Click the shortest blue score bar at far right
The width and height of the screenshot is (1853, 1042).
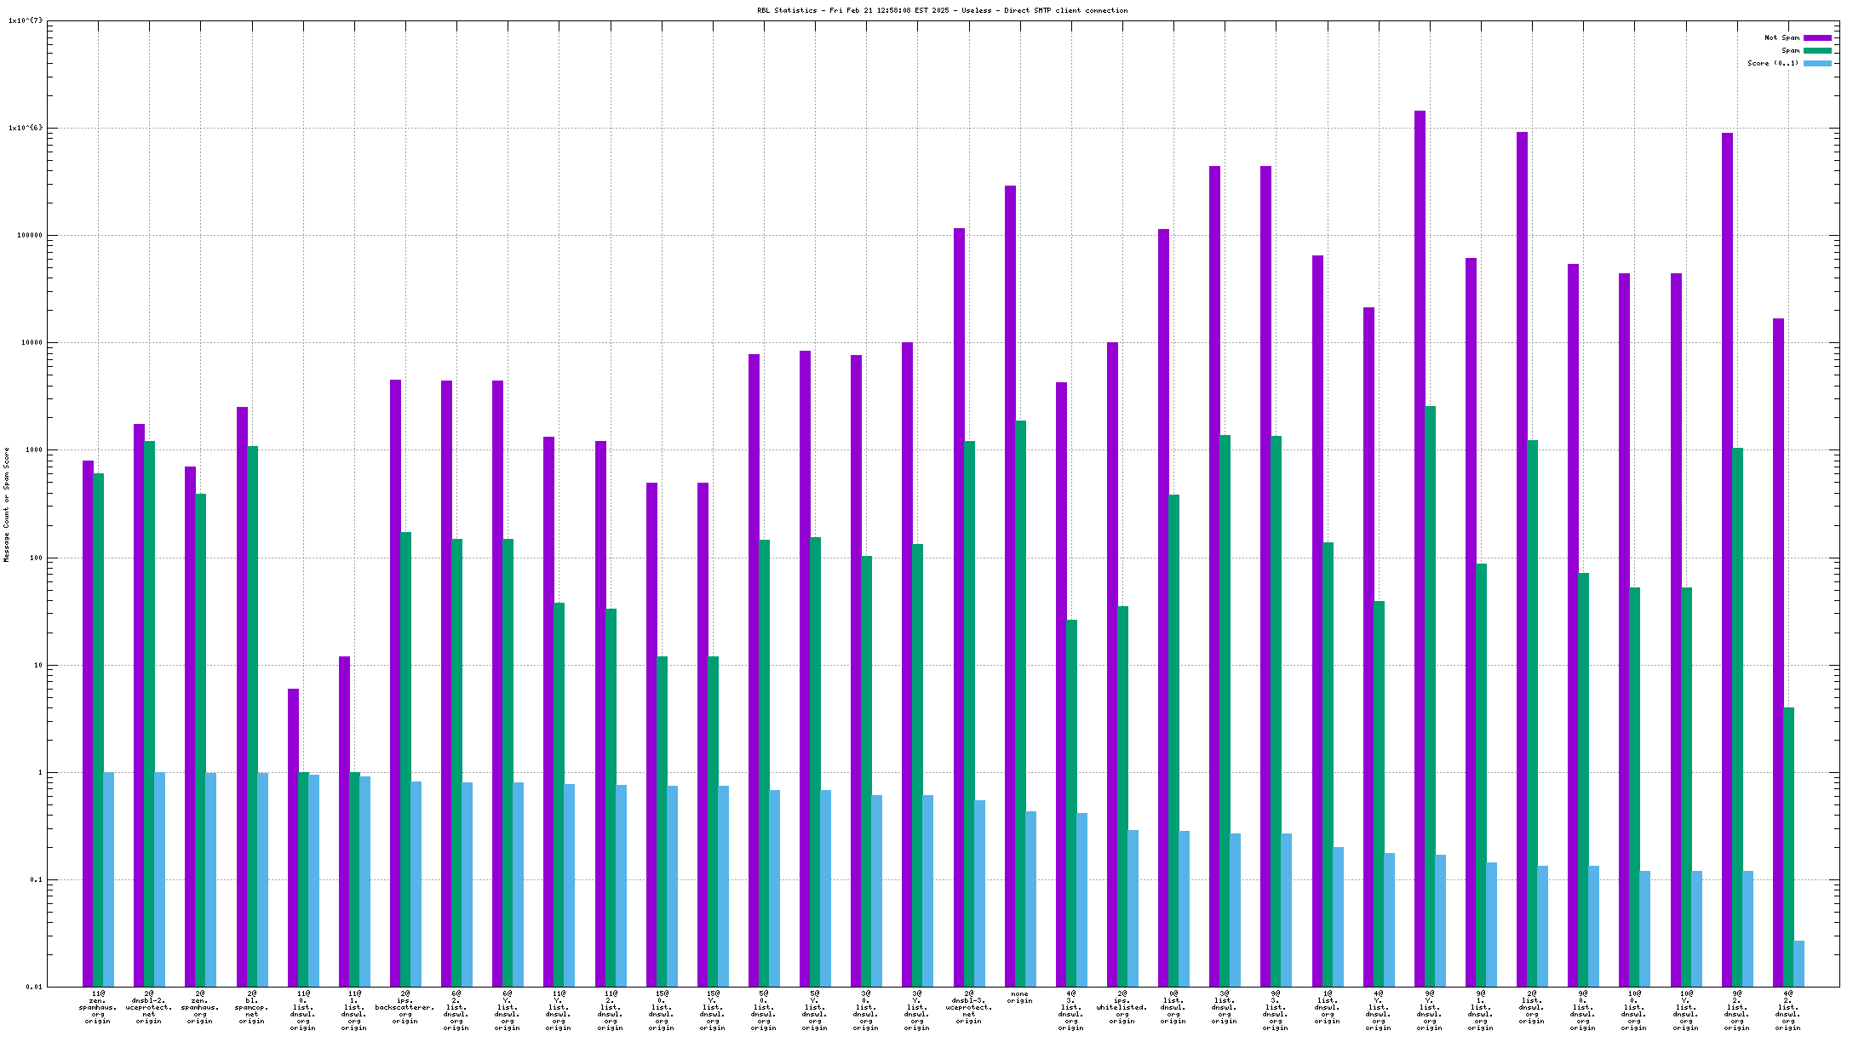1798,963
